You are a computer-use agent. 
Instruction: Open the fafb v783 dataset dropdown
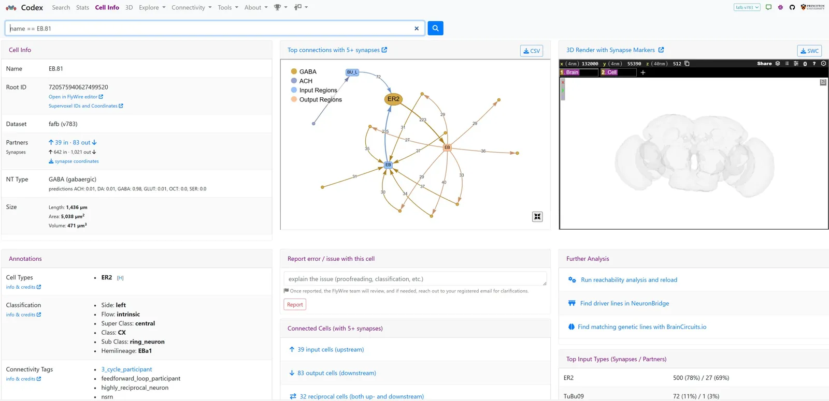tap(747, 7)
